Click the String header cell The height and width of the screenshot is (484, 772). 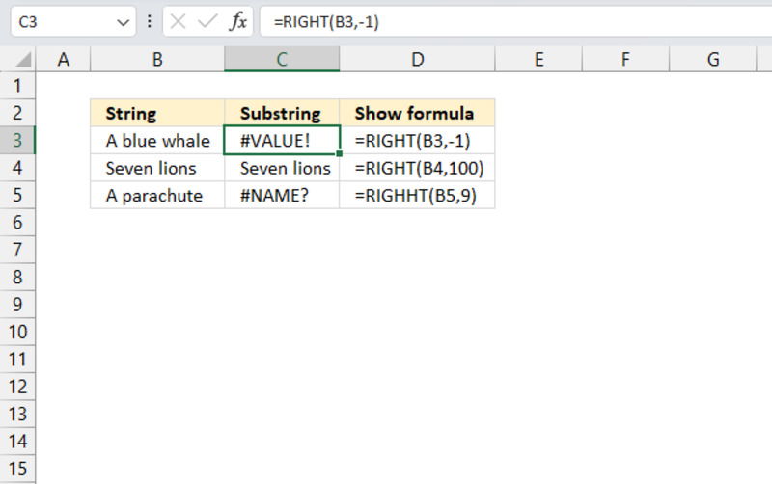pos(157,113)
